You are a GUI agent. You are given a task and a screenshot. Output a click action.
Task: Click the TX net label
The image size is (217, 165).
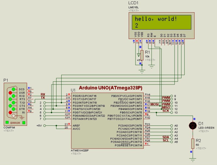43,98
